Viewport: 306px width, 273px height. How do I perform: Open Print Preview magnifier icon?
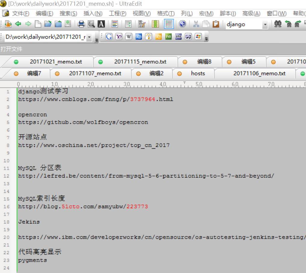click(91, 24)
